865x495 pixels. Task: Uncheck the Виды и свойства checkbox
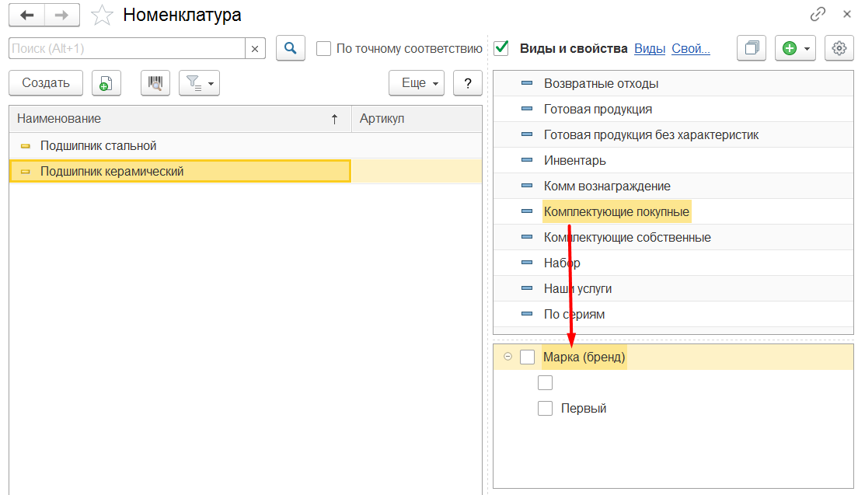501,48
